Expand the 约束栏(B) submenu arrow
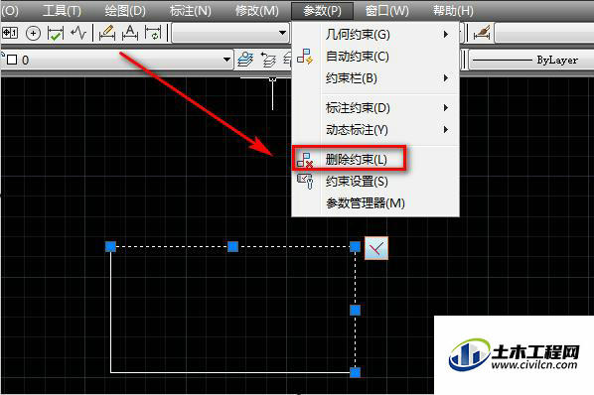Screen dimensions: 594x395 [446, 78]
